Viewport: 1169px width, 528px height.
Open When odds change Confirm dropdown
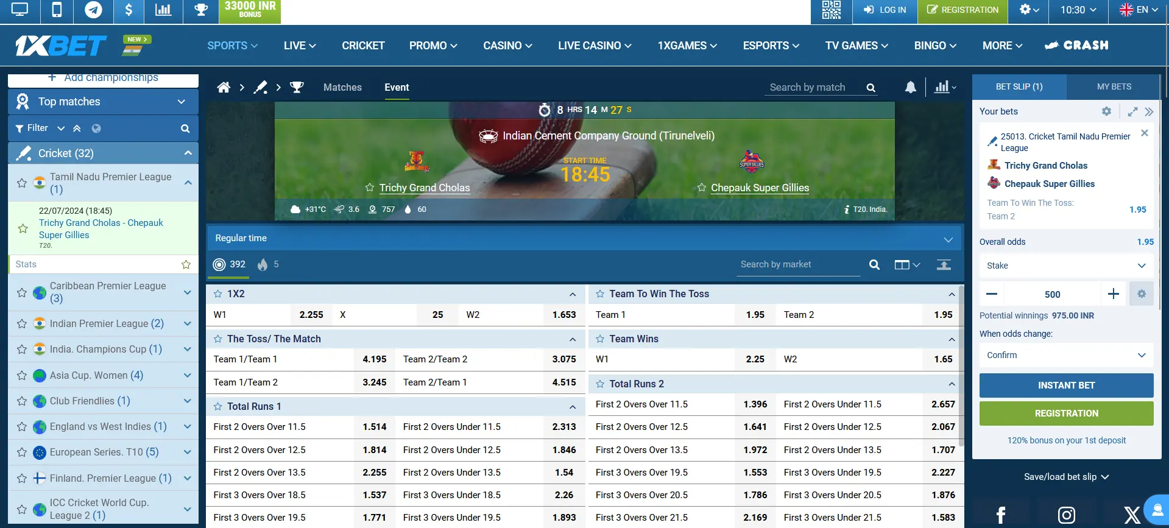pyautogui.click(x=1066, y=355)
